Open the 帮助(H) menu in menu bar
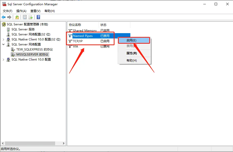Screen dimensions: 233x152 (x=50, y=11)
